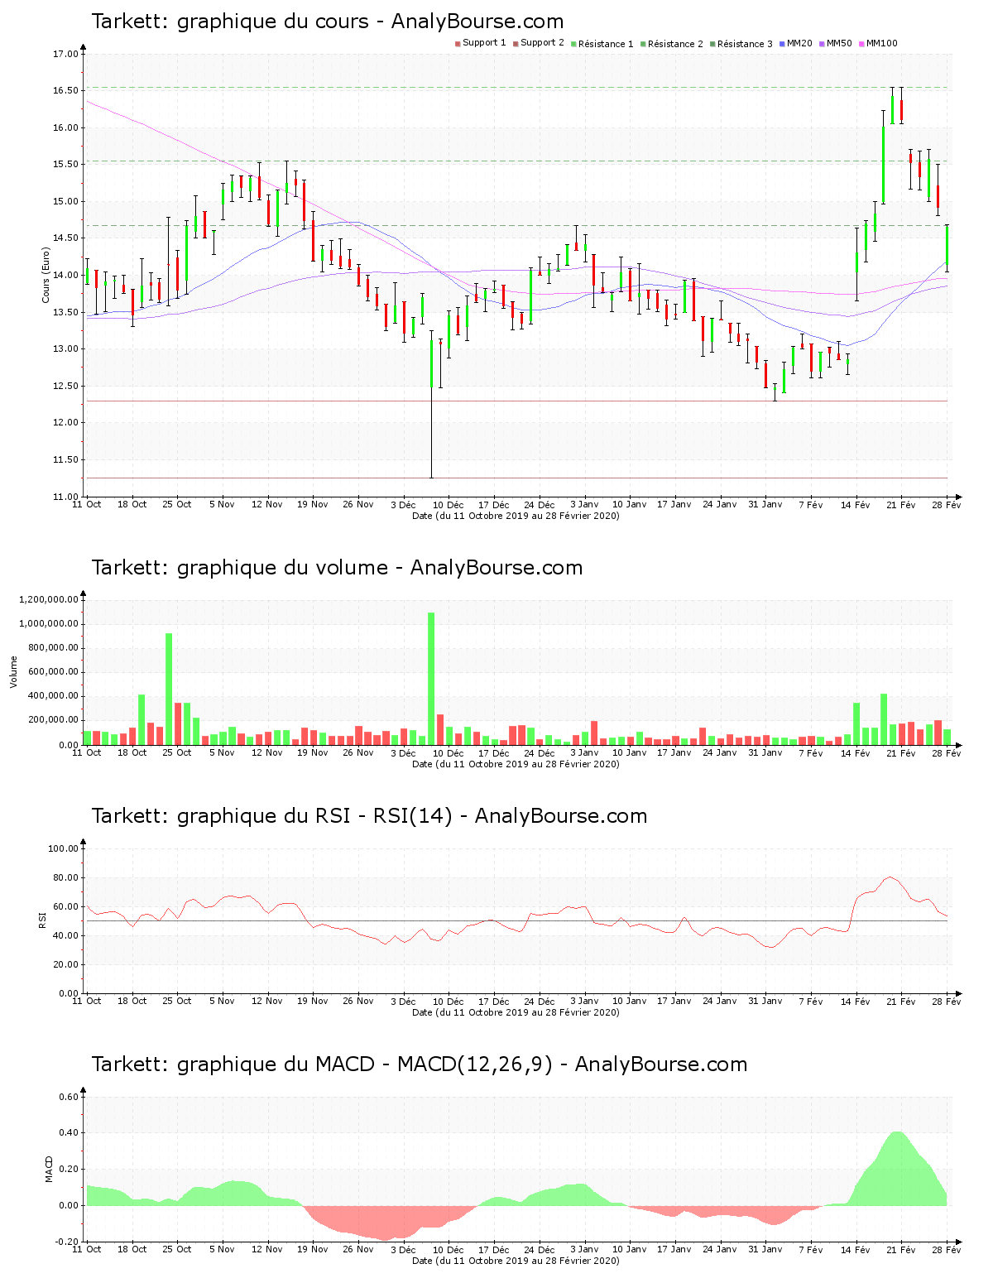Click the '12.00' price axis value
The height and width of the screenshot is (1283, 993).
(x=65, y=423)
